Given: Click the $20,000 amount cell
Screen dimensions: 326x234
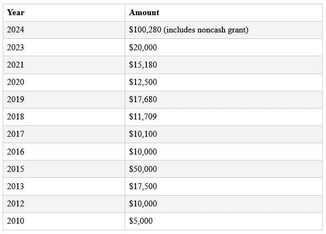Looking at the screenshot, I should (x=223, y=48).
